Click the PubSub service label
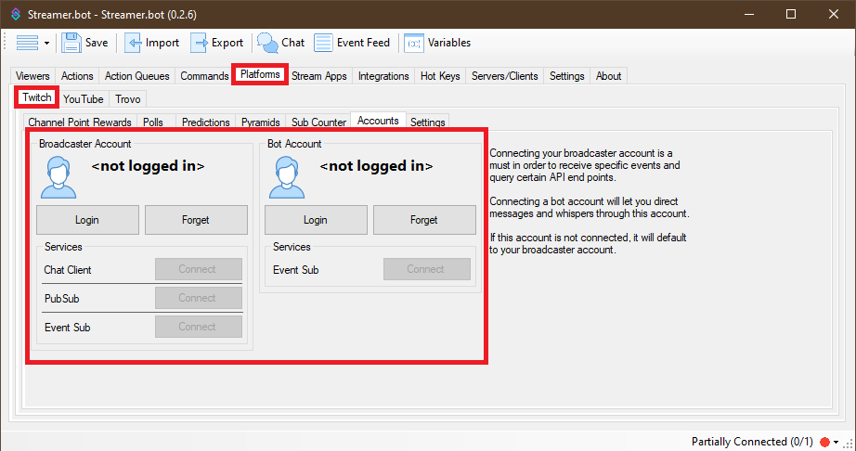 tap(61, 299)
